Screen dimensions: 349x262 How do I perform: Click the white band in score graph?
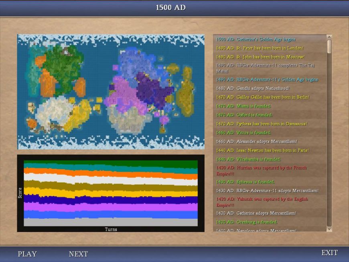click(111, 180)
